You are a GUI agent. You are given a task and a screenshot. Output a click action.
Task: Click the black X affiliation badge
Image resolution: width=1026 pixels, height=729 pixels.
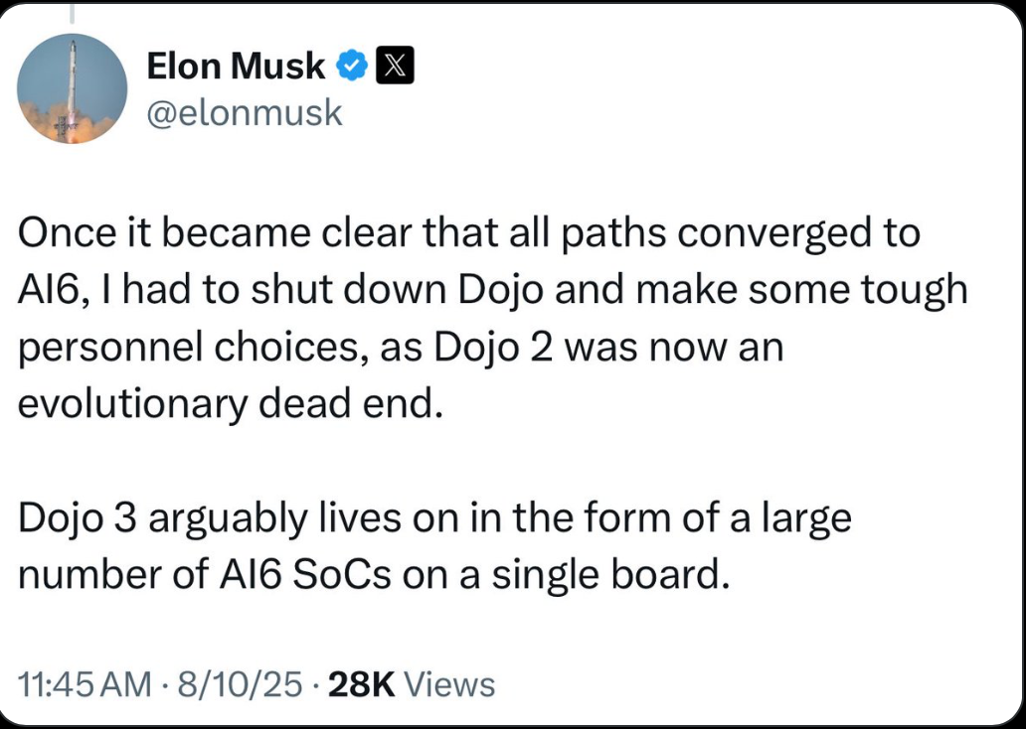[x=394, y=67]
